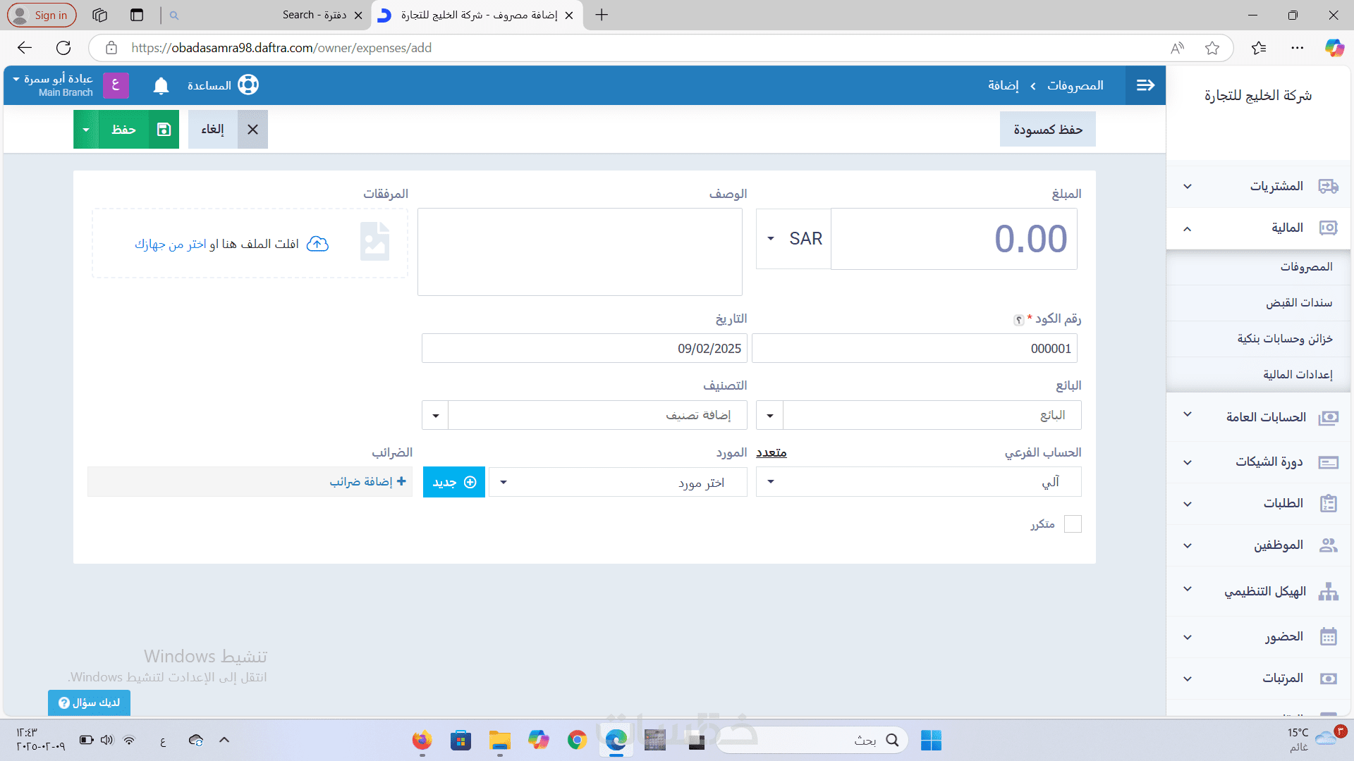Click the sidebar collapse arrow icon
This screenshot has height=761, width=1354.
click(x=1145, y=85)
